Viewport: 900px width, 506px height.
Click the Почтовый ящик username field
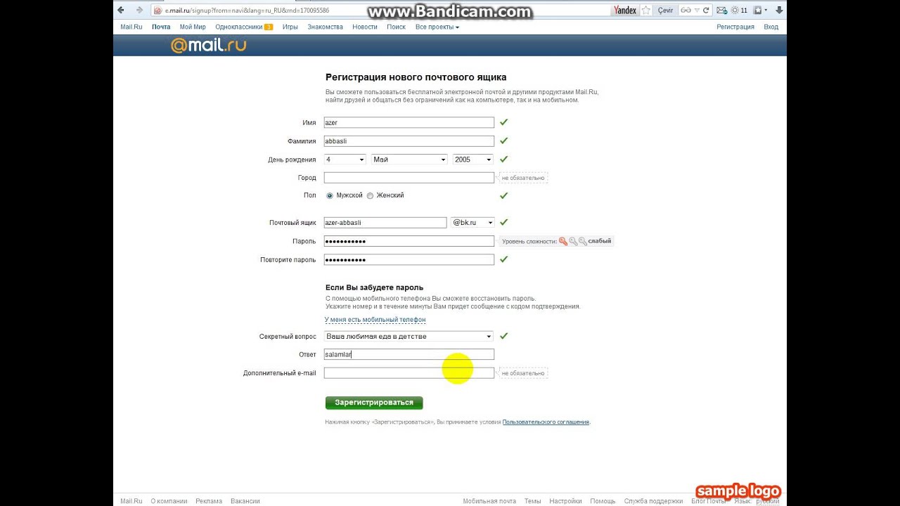click(x=385, y=223)
